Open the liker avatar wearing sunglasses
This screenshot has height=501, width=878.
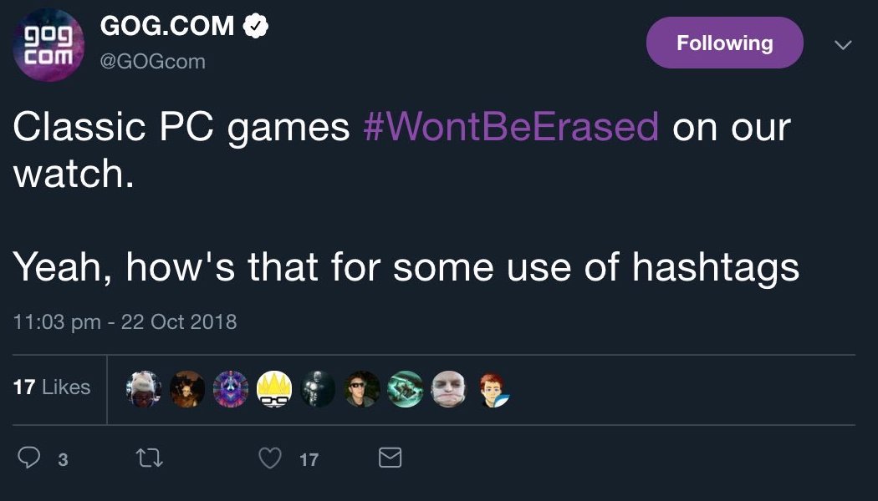tap(362, 389)
